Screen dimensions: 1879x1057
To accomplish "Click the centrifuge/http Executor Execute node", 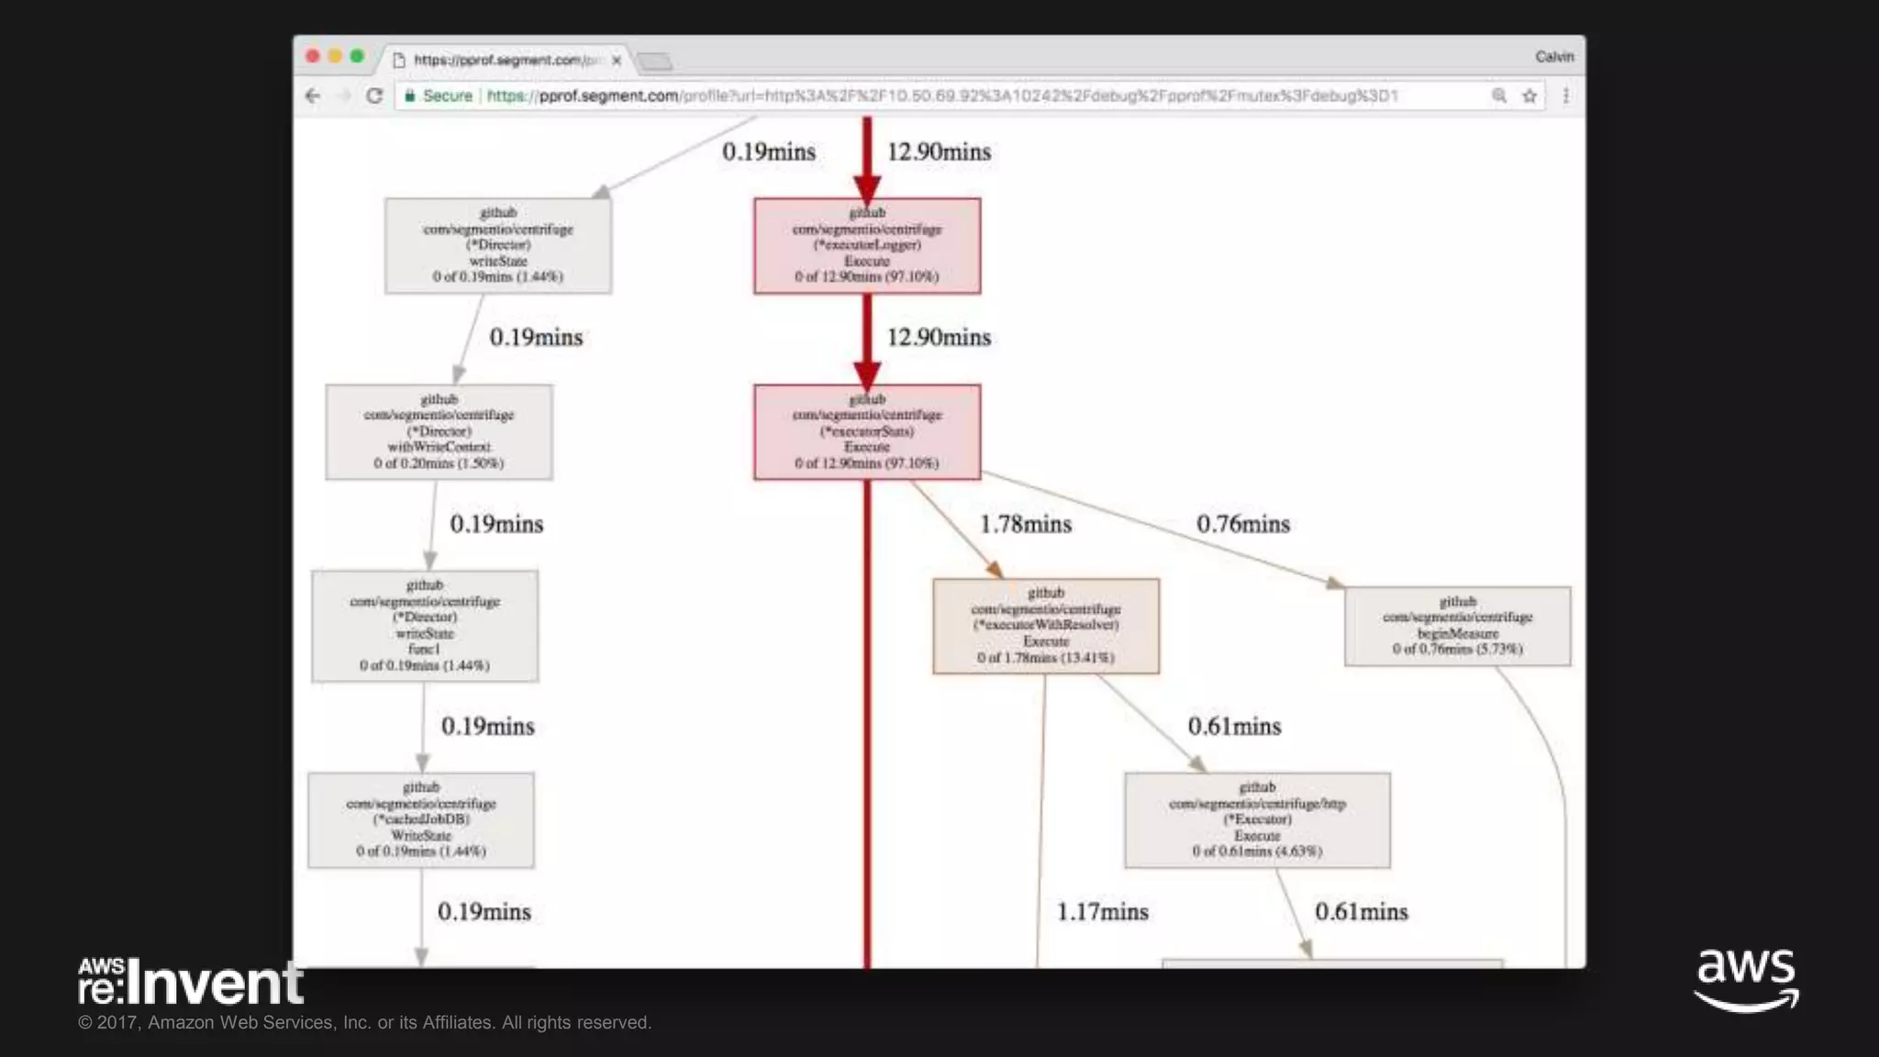I will (x=1257, y=820).
